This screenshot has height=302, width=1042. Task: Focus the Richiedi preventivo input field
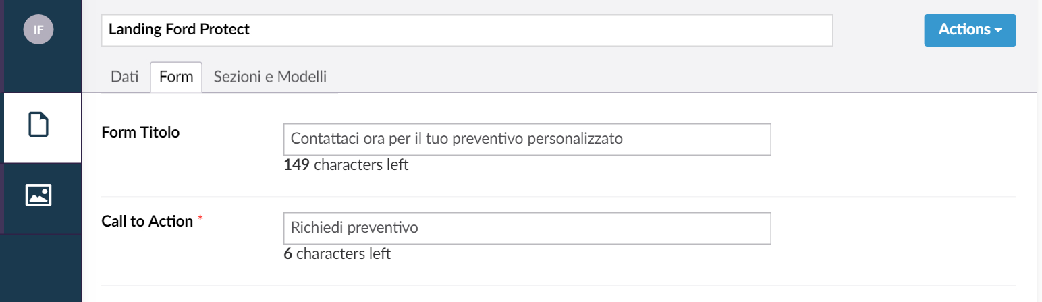point(527,228)
